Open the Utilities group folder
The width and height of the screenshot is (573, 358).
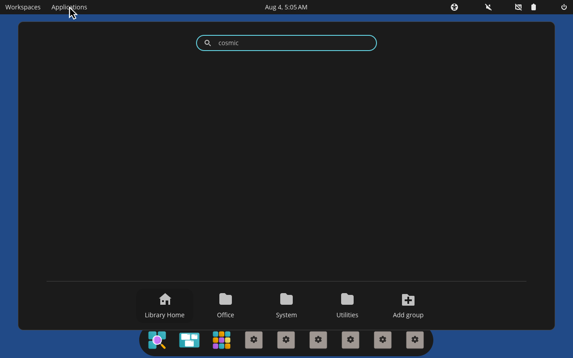pos(347,306)
